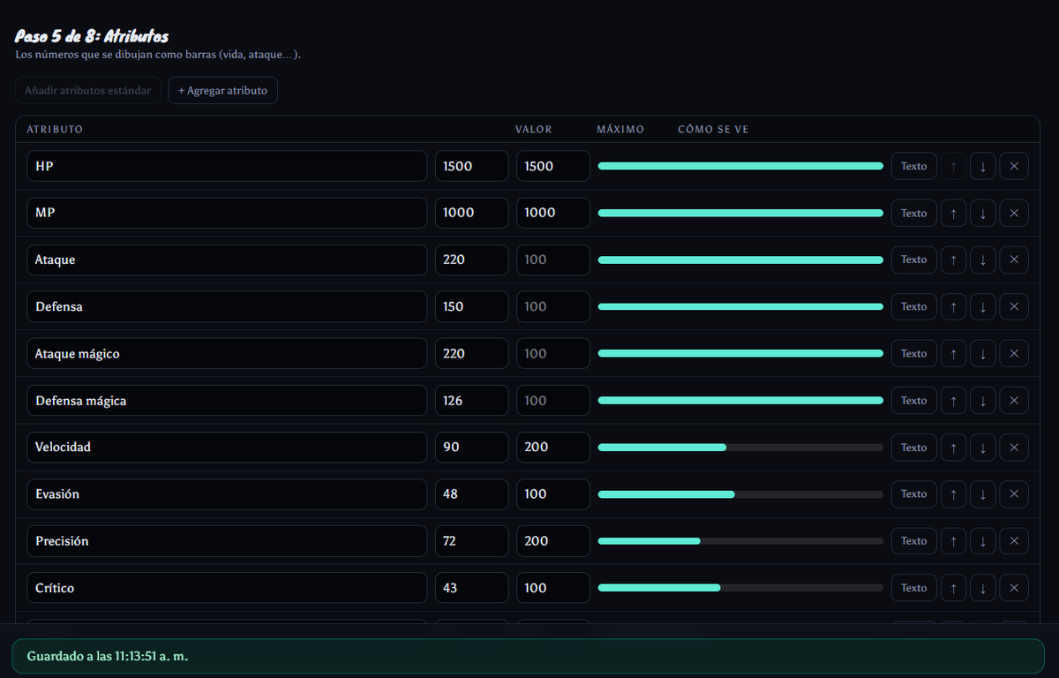
Task: Remove the Defensa attribute row
Action: click(x=1014, y=306)
